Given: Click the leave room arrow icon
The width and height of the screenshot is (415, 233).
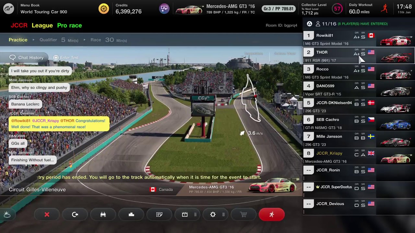Looking at the screenshot, I should [x=75, y=215].
